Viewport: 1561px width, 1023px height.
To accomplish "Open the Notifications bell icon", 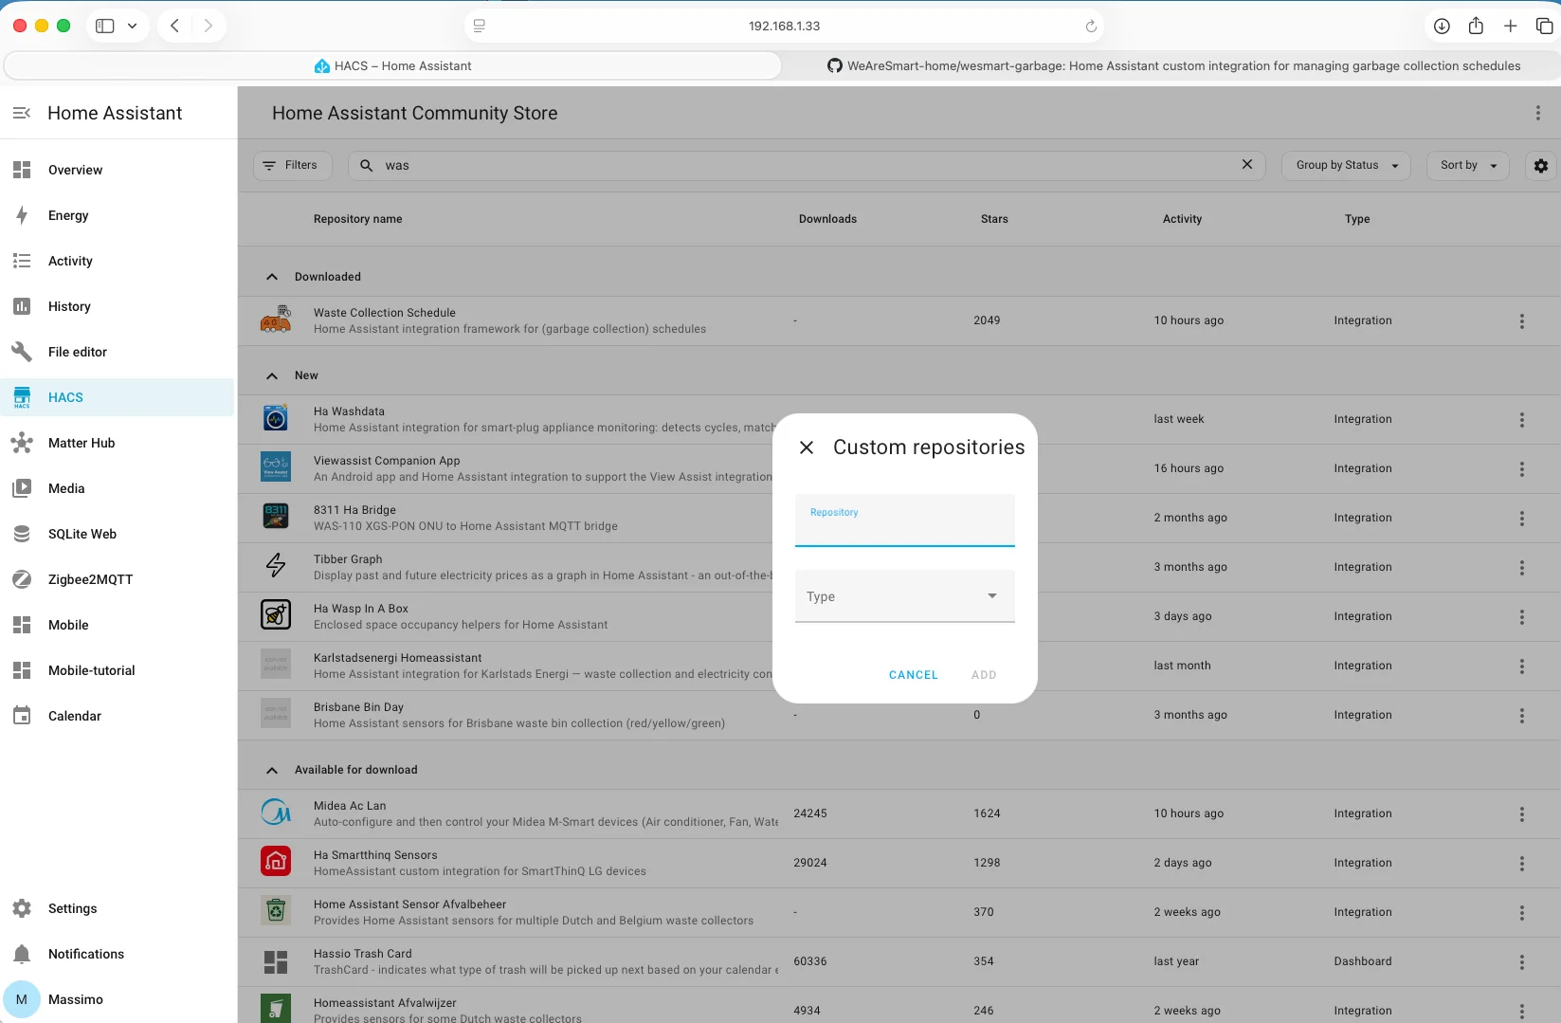I will (x=22, y=954).
